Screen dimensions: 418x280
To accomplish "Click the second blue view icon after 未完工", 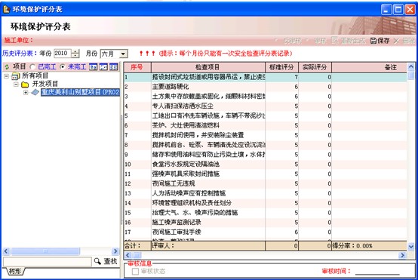I will [103, 66].
